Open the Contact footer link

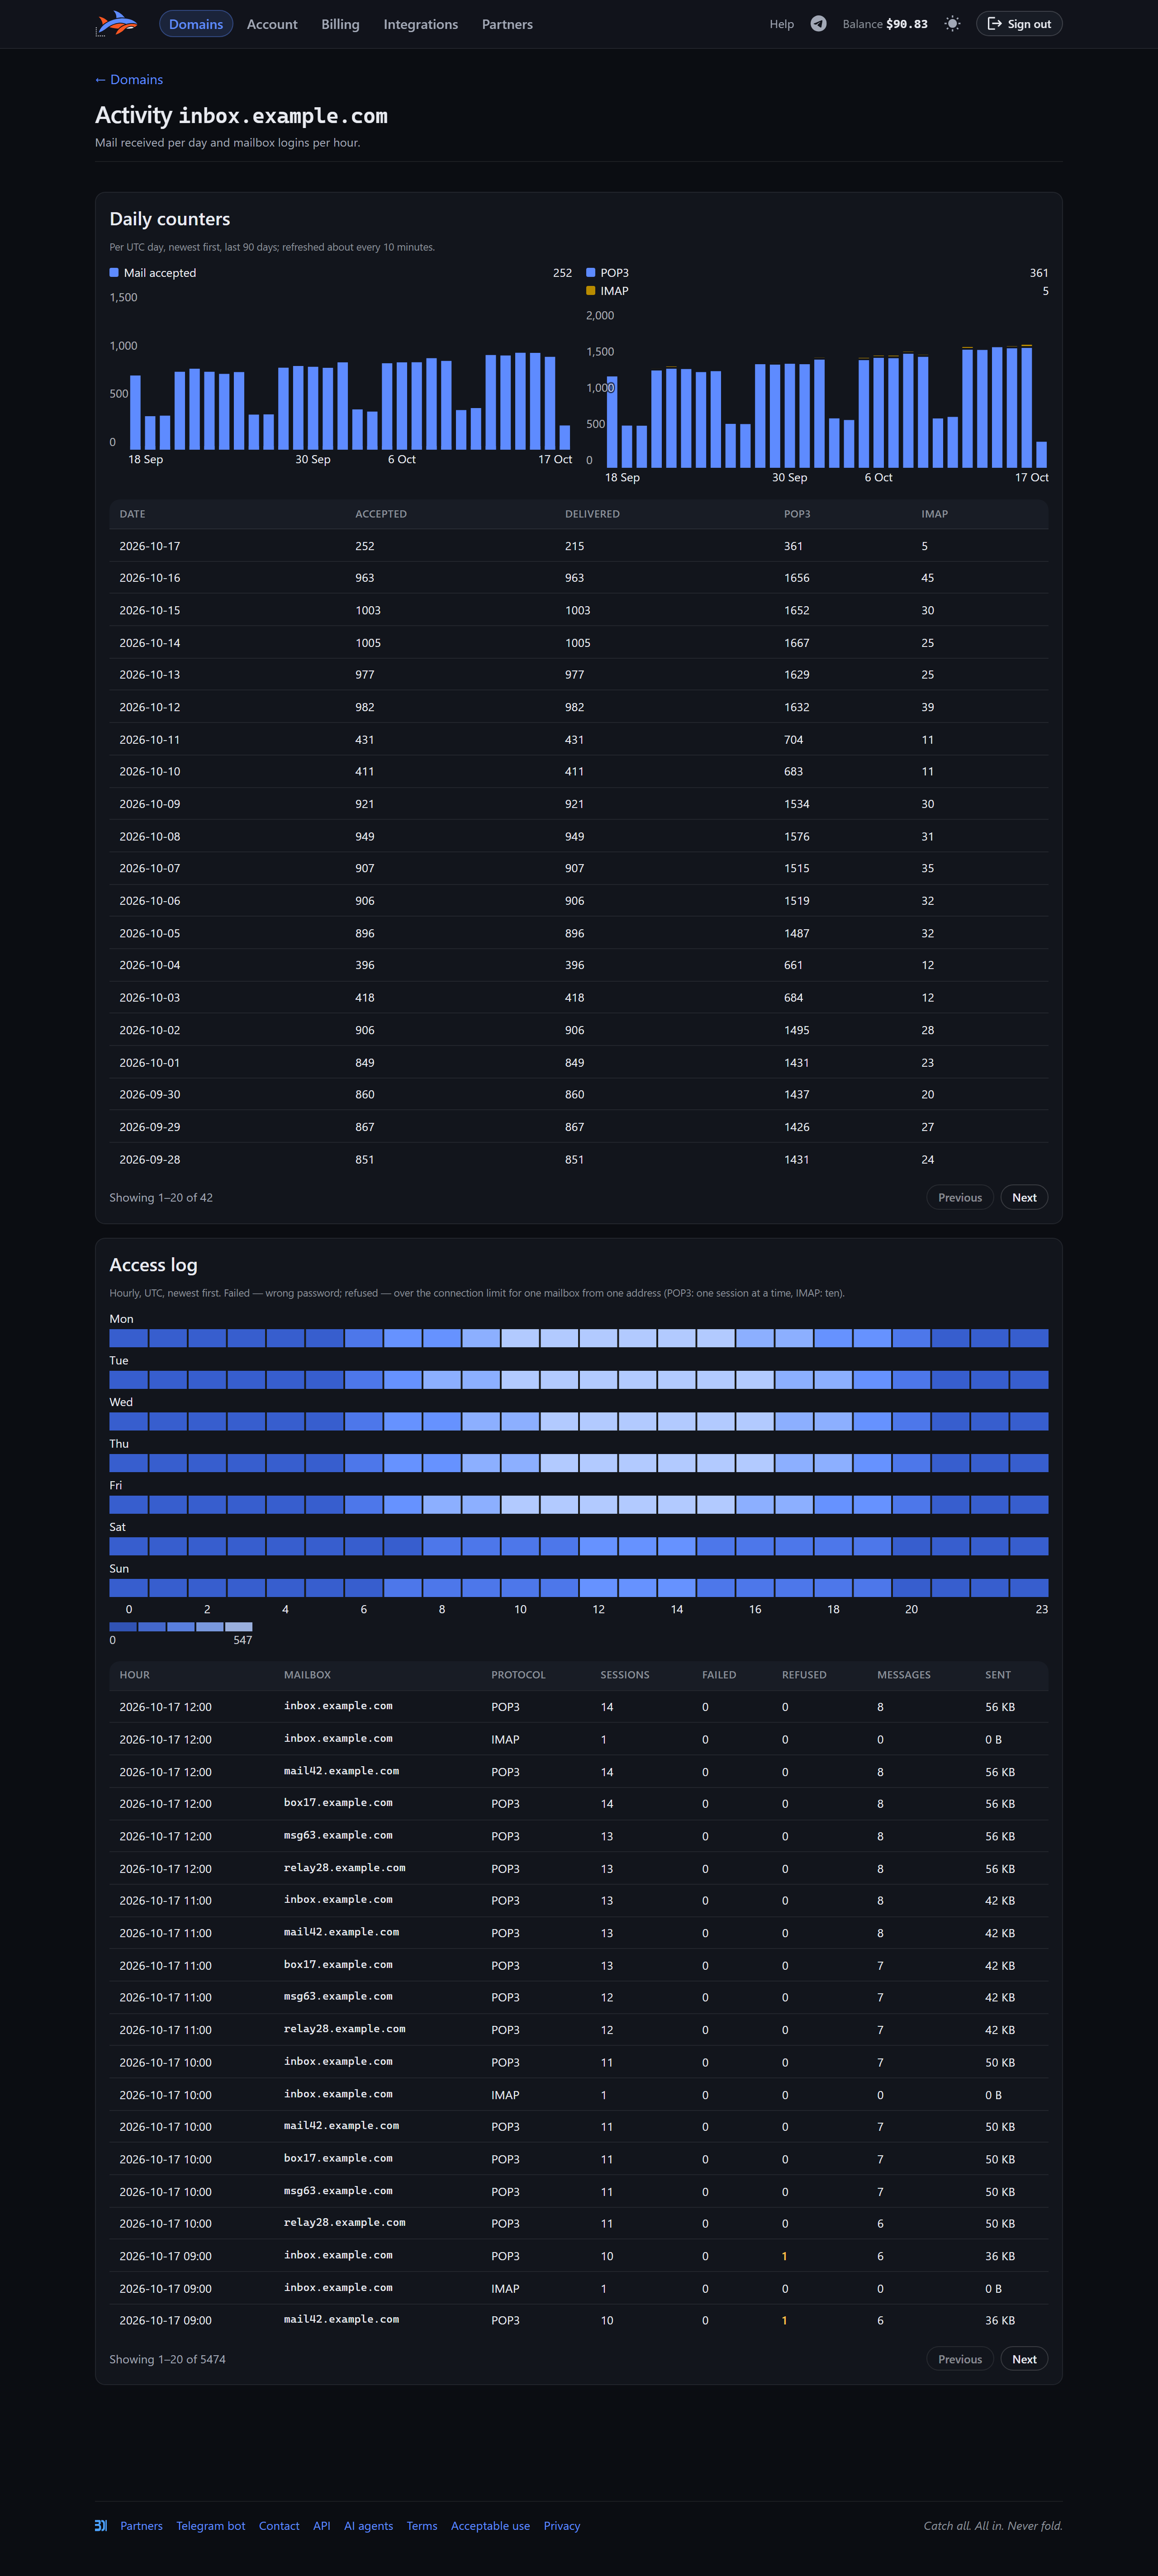(x=279, y=2525)
